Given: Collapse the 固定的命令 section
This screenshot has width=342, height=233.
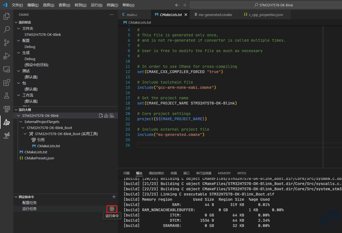Looking at the screenshot, I should [x=16, y=197].
